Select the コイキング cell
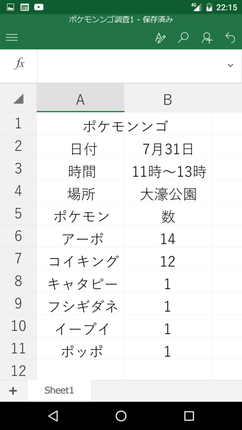The width and height of the screenshot is (242, 430). (x=80, y=259)
